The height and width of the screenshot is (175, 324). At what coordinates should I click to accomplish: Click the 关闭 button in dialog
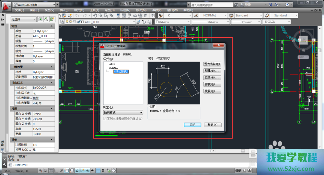tap(192, 125)
